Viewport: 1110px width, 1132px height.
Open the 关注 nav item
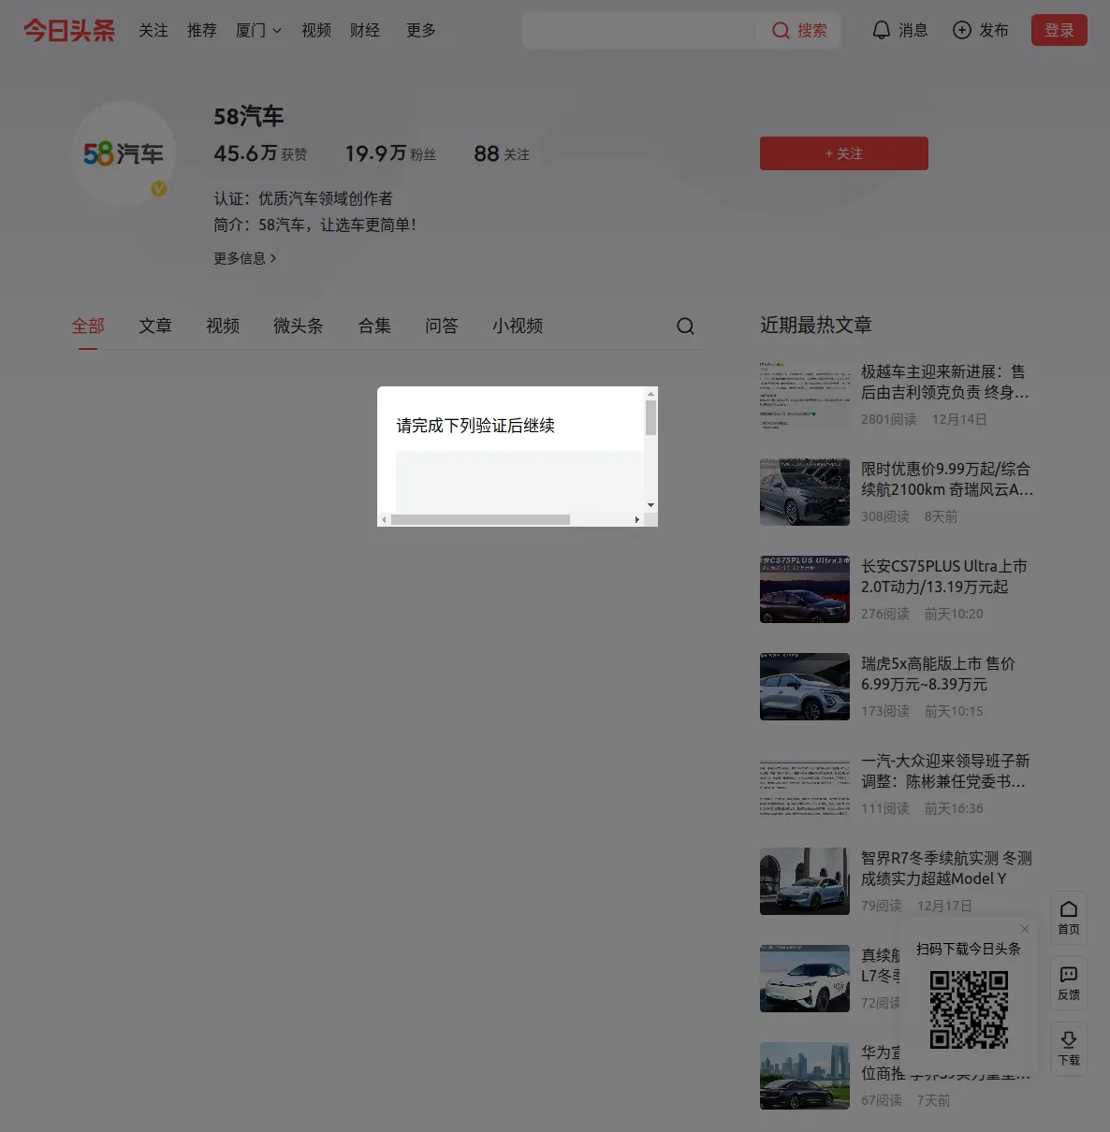point(153,31)
